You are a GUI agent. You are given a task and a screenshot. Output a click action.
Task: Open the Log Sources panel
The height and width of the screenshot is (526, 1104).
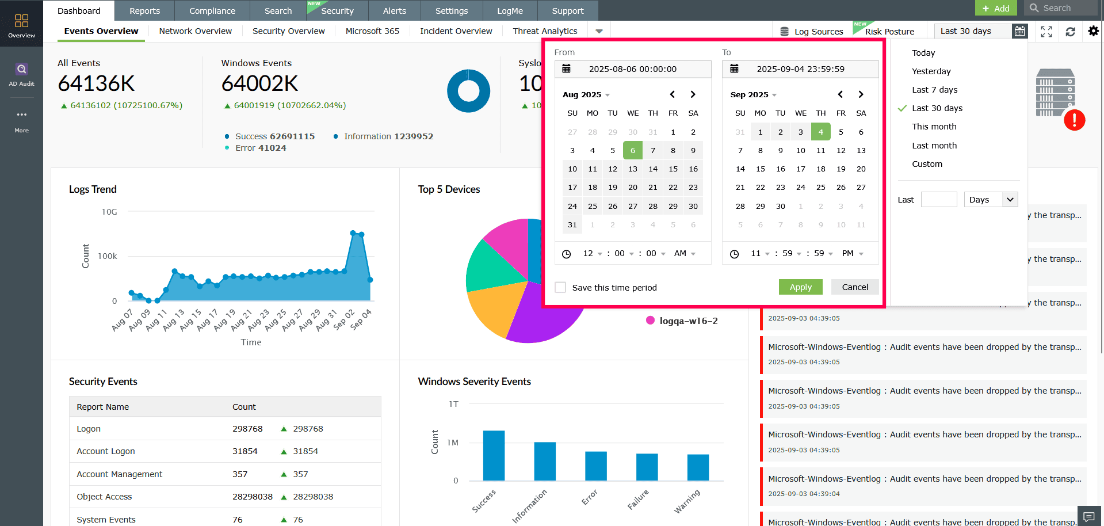tap(811, 32)
